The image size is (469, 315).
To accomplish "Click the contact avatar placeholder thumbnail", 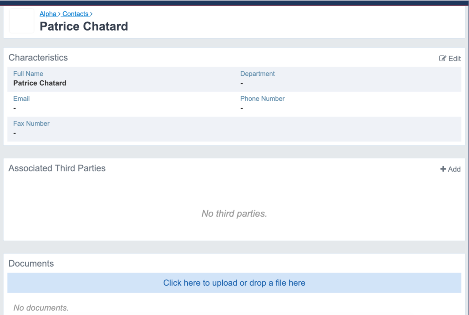I will pyautogui.click(x=22, y=21).
